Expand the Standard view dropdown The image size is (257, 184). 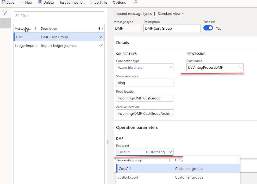tap(171, 14)
